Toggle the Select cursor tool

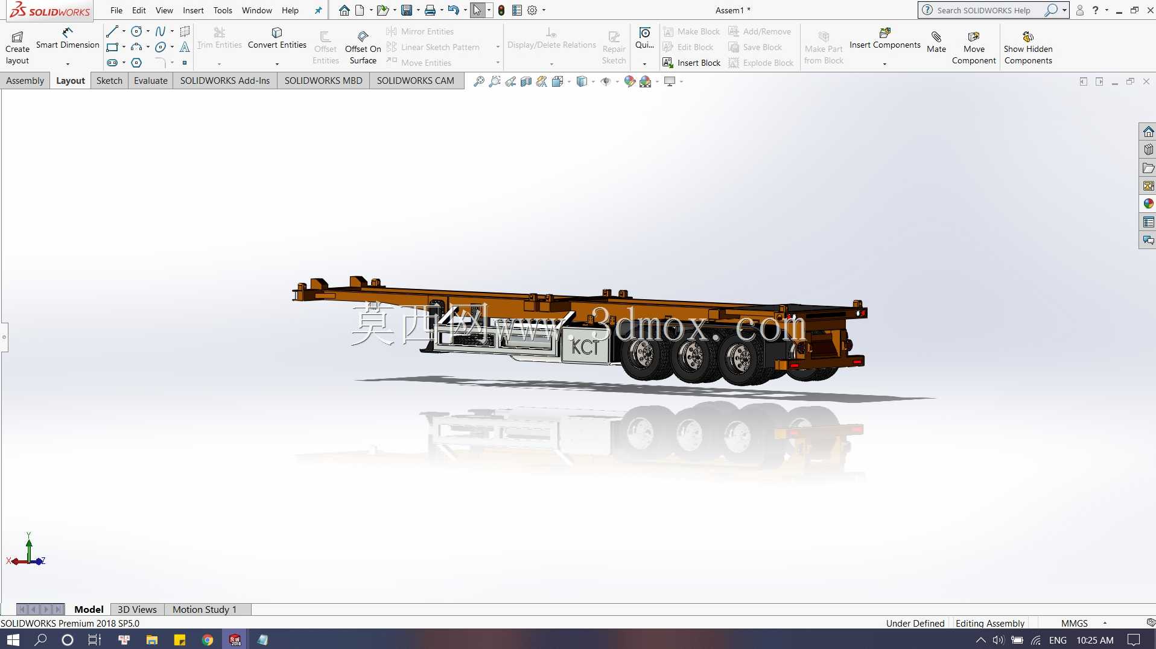(x=477, y=10)
